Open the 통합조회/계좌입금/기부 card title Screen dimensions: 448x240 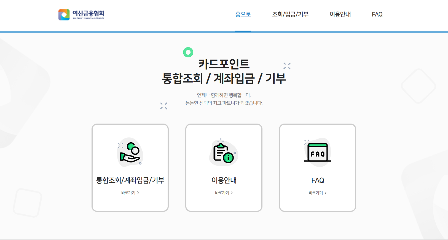(x=130, y=180)
